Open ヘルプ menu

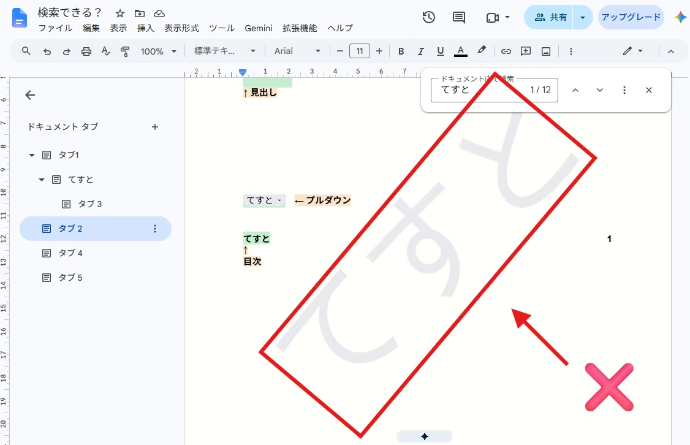(x=340, y=28)
